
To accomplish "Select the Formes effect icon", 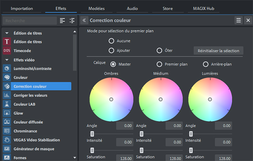I will [7, 157].
